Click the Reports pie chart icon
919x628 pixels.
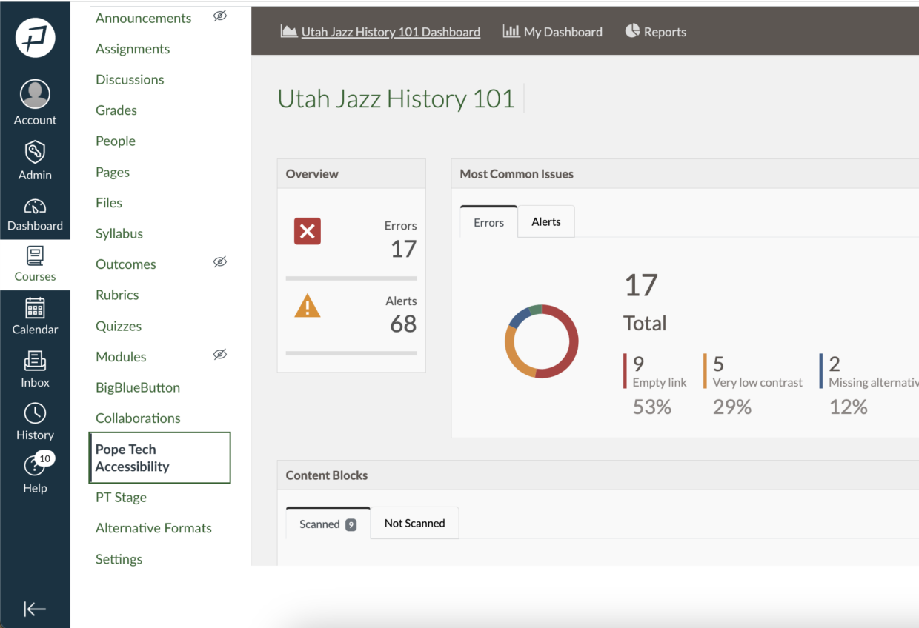pyautogui.click(x=632, y=31)
